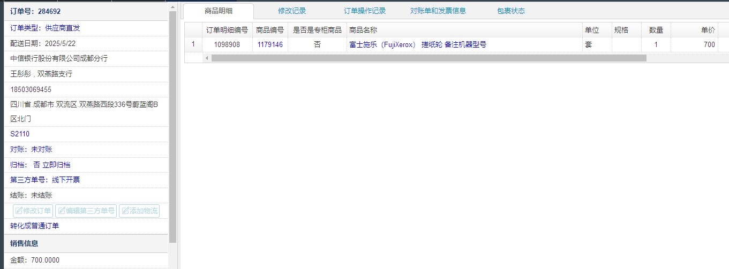Click the 立即归档 link
The width and height of the screenshot is (729, 269).
click(x=56, y=165)
